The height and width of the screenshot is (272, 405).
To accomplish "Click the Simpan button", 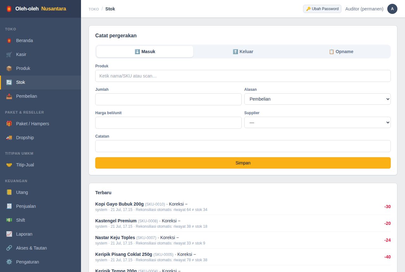I will click(x=243, y=163).
